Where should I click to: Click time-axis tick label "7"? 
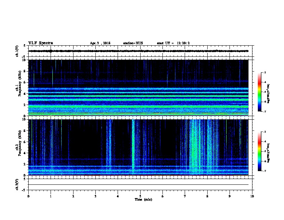point(185,196)
